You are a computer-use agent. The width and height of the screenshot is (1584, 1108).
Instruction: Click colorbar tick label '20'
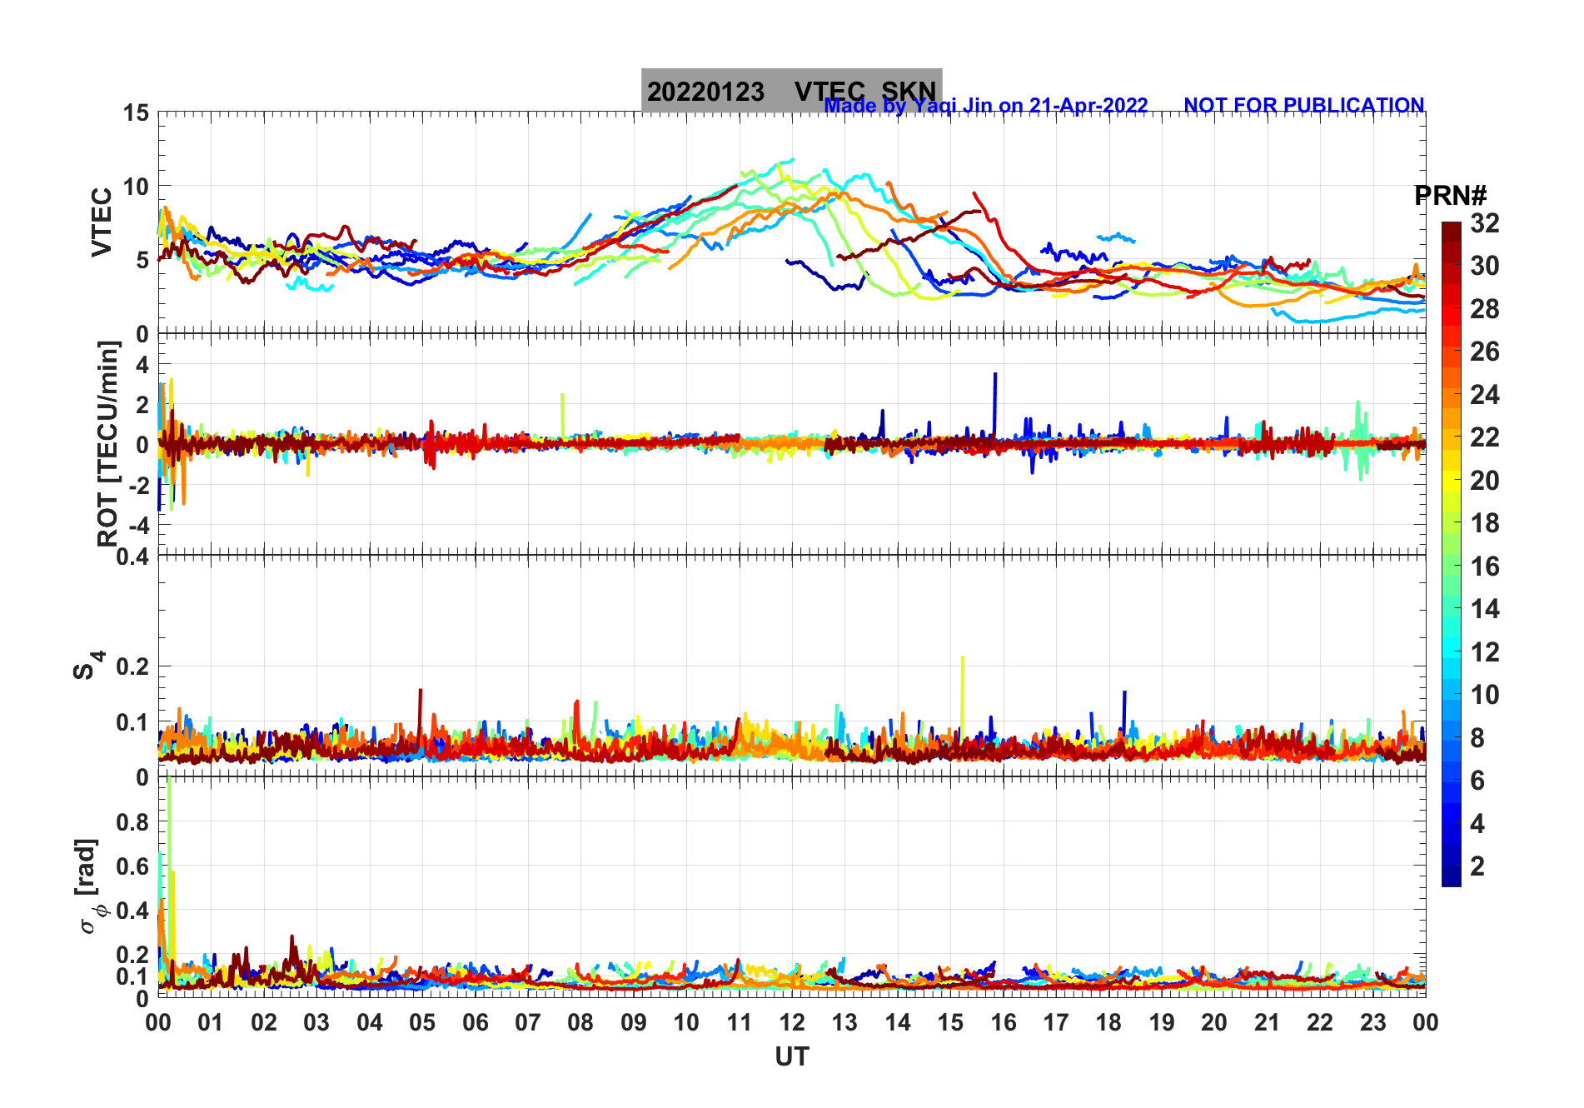[x=1484, y=481]
